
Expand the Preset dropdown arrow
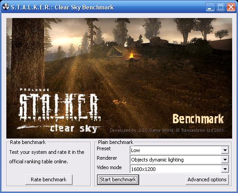(x=225, y=150)
